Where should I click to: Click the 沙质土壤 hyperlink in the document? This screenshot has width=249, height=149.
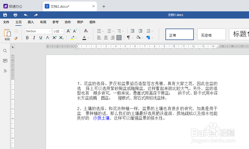(x=101, y=118)
